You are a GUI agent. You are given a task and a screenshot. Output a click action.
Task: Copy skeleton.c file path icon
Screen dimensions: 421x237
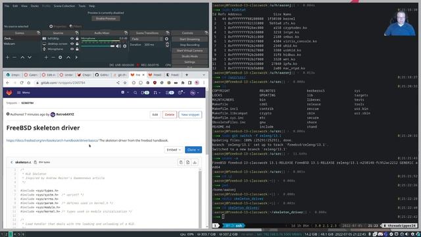click(35, 163)
